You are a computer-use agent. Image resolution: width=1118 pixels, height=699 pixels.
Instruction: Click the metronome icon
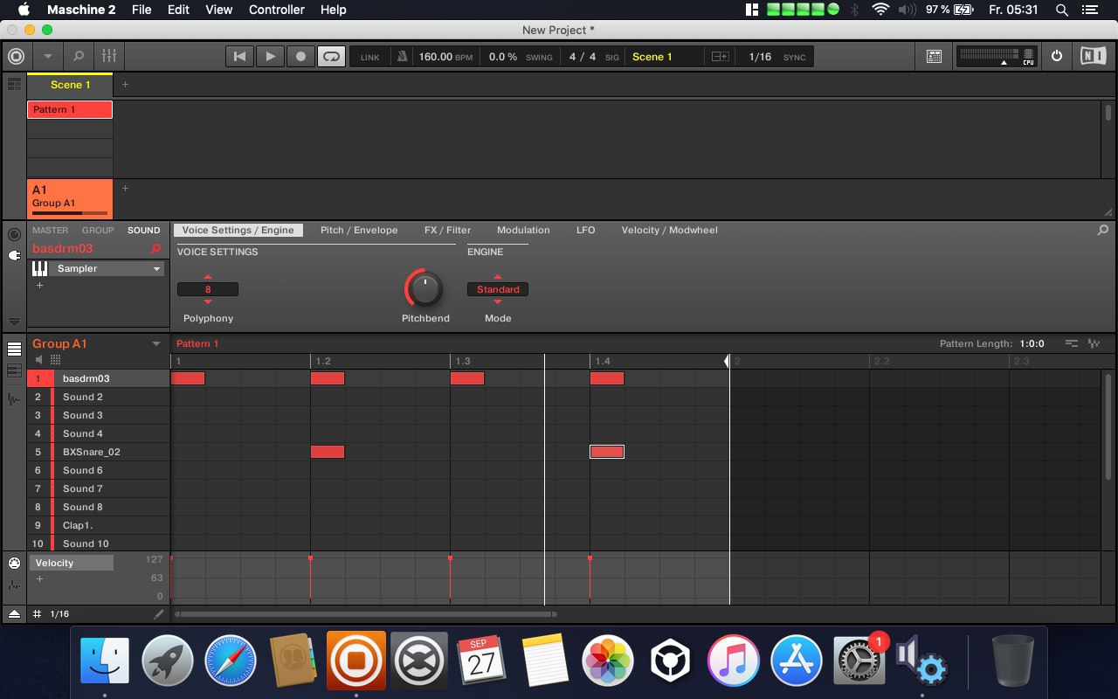[402, 57]
